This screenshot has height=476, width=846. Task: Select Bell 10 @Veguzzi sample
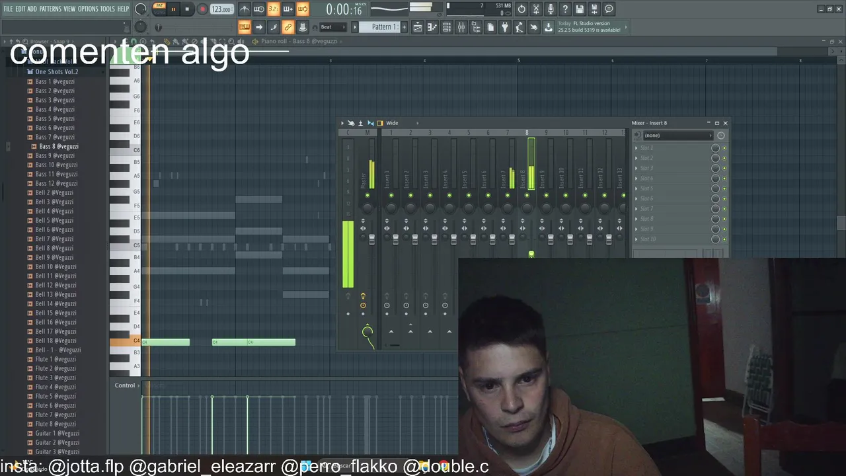tap(56, 266)
